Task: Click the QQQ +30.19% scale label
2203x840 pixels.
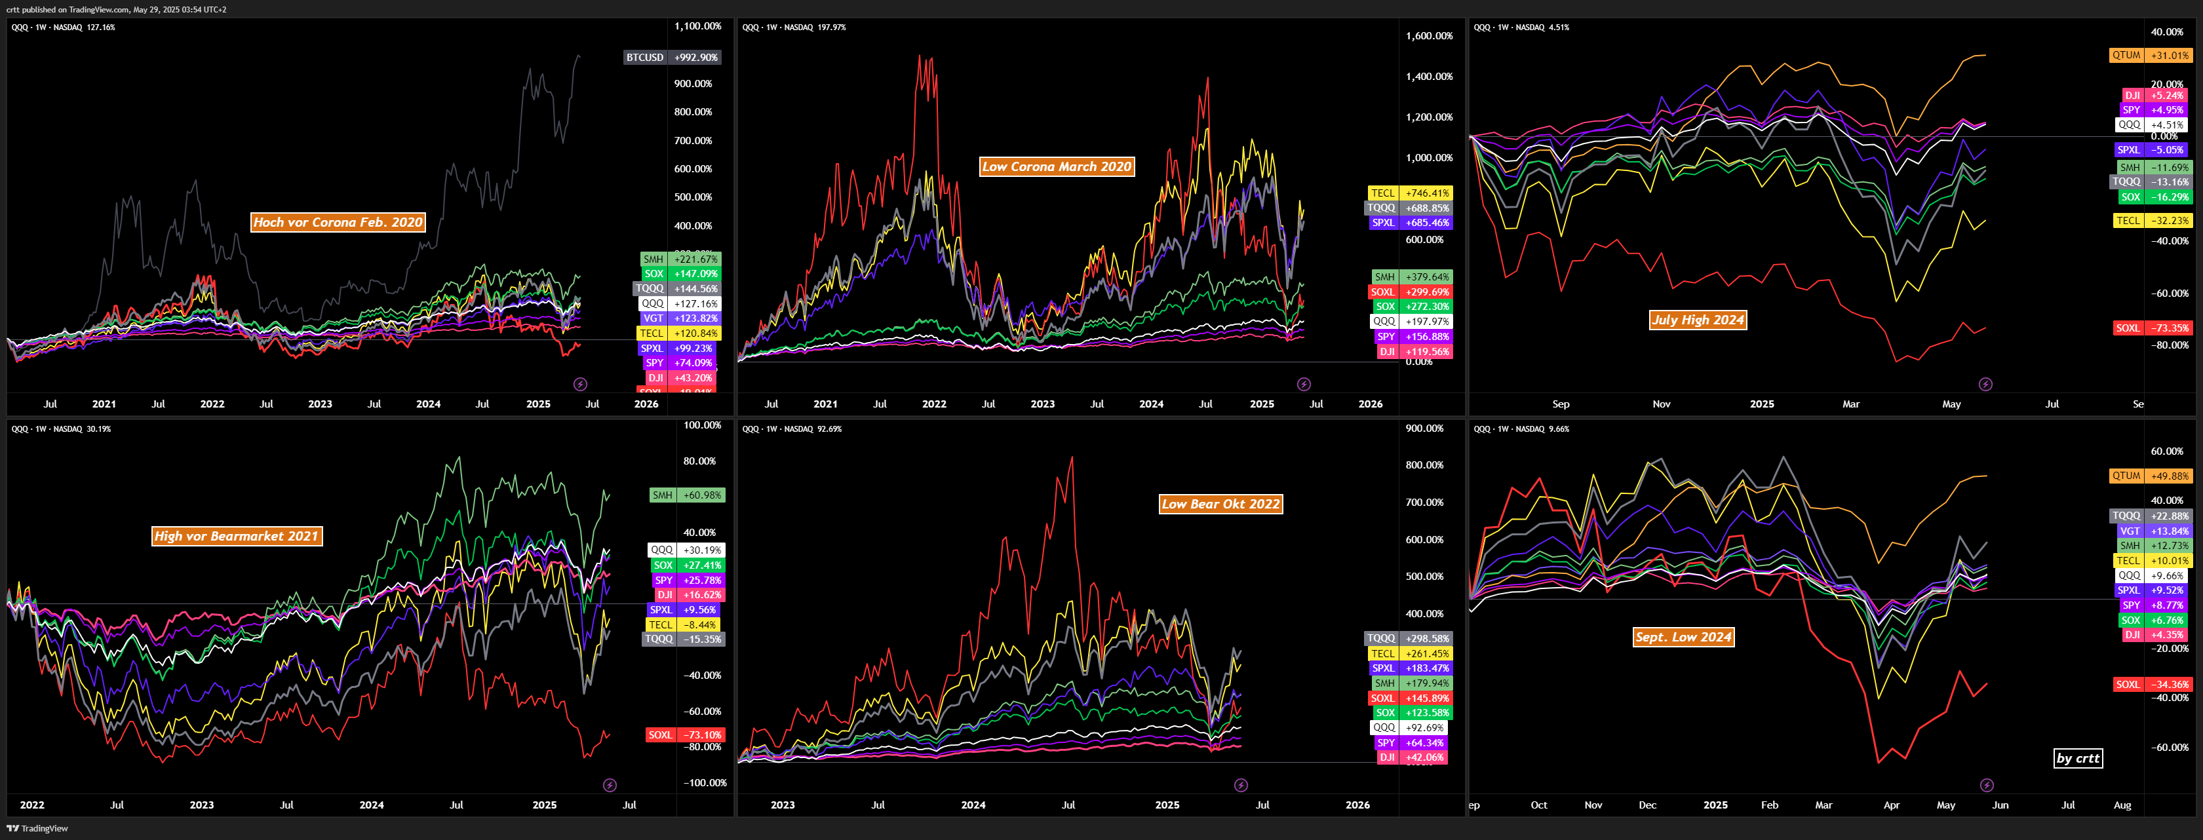Action: point(687,550)
